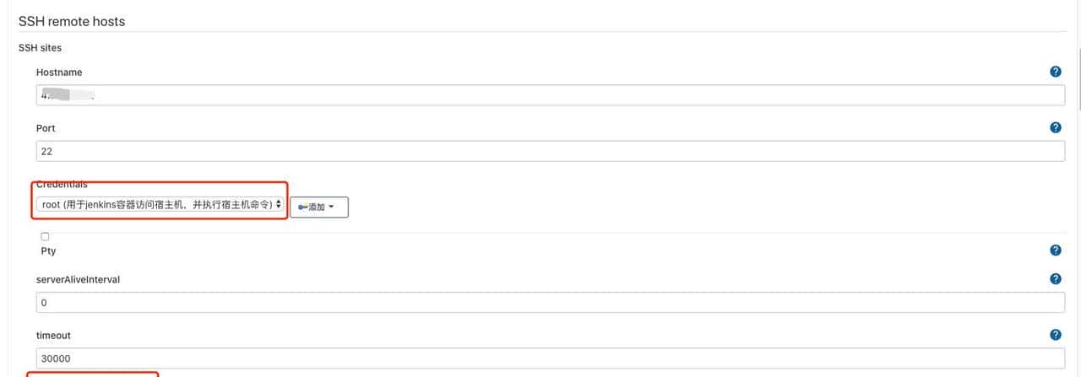Focus the Hostname input field
This screenshot has width=1081, height=377.
click(550, 94)
